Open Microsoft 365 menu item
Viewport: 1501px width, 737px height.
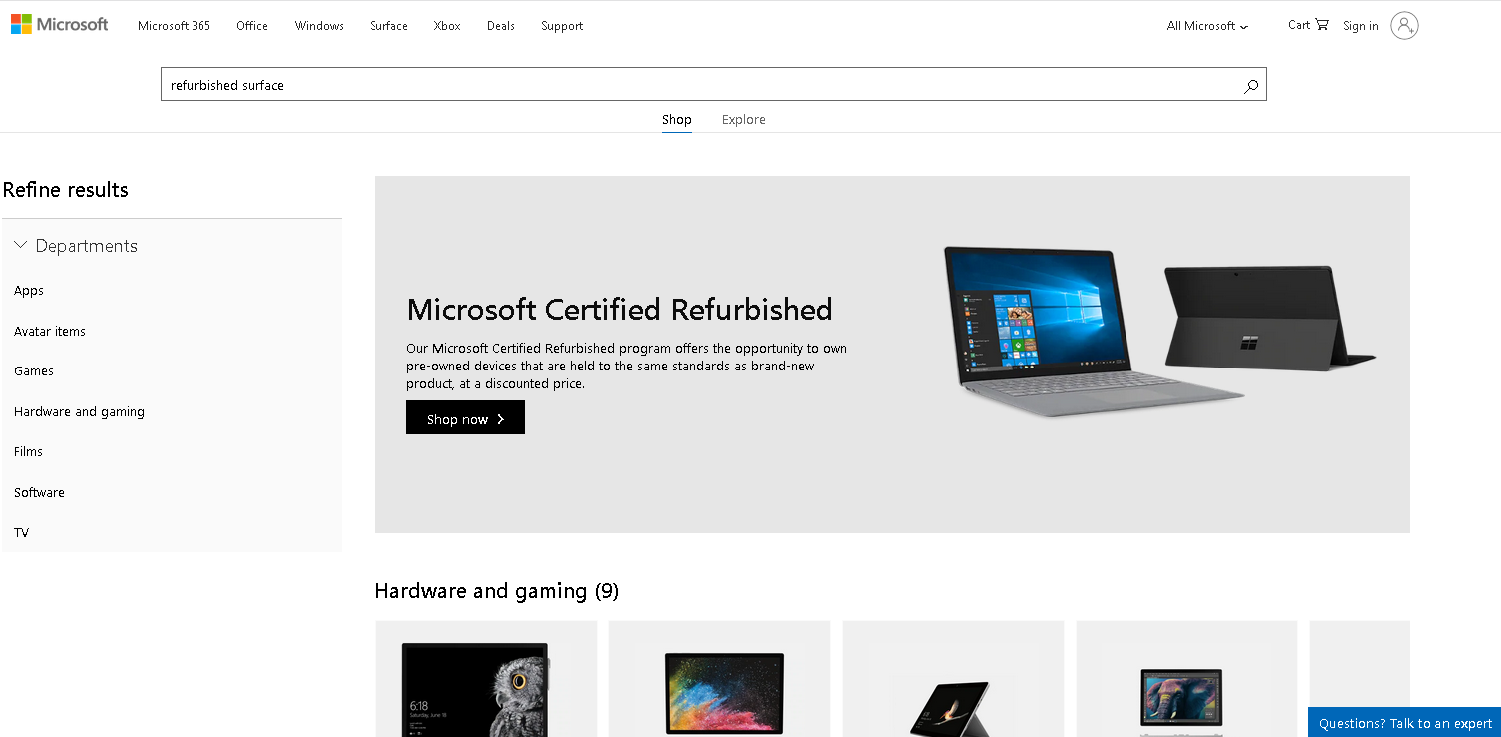tap(174, 26)
